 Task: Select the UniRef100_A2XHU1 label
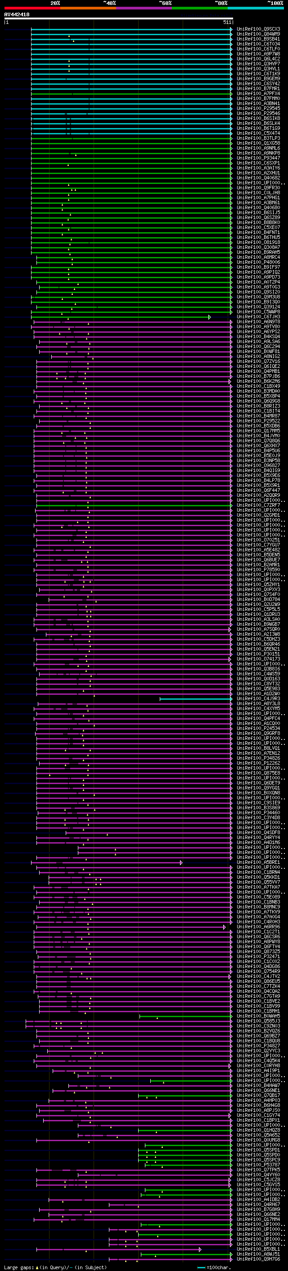coord(258,173)
